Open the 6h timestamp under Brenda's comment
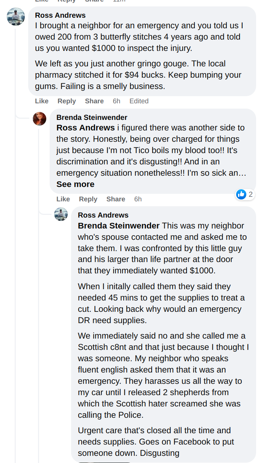This screenshot has width=270, height=463. [138, 199]
